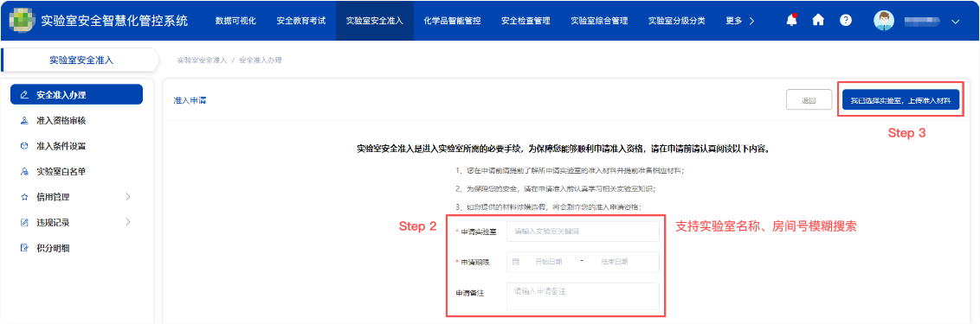Click pencil icon beside 安全准入办理

click(x=24, y=95)
